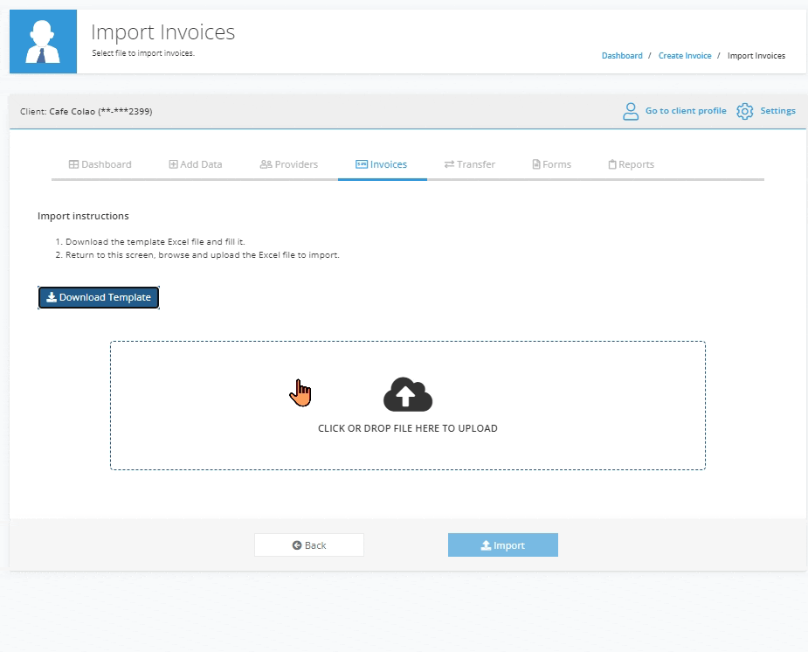The width and height of the screenshot is (808, 652).
Task: Click the cloud upload icon
Action: [408, 395]
